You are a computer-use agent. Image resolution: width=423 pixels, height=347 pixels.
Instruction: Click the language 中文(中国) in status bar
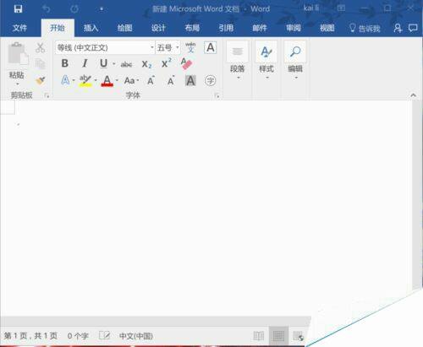click(x=136, y=336)
